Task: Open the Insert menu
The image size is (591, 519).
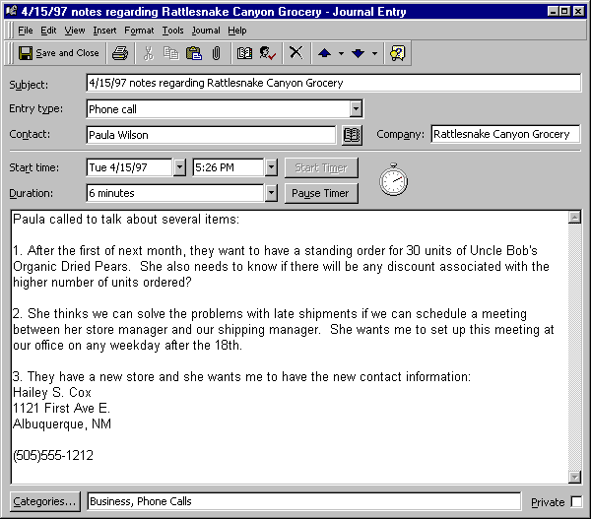Action: (x=104, y=31)
